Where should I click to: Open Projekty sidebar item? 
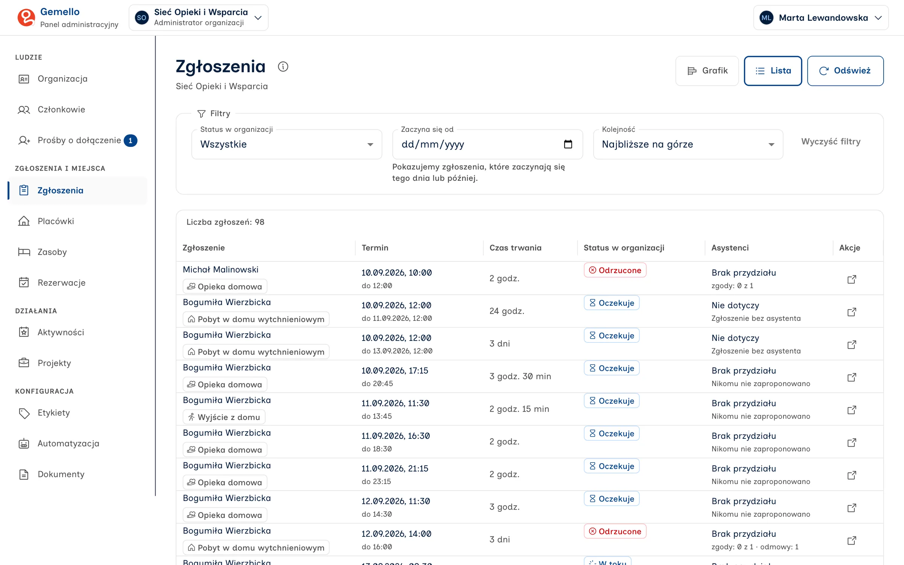[x=78, y=363]
